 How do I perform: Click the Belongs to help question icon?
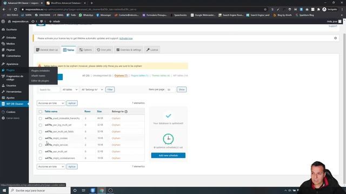tap(126, 112)
